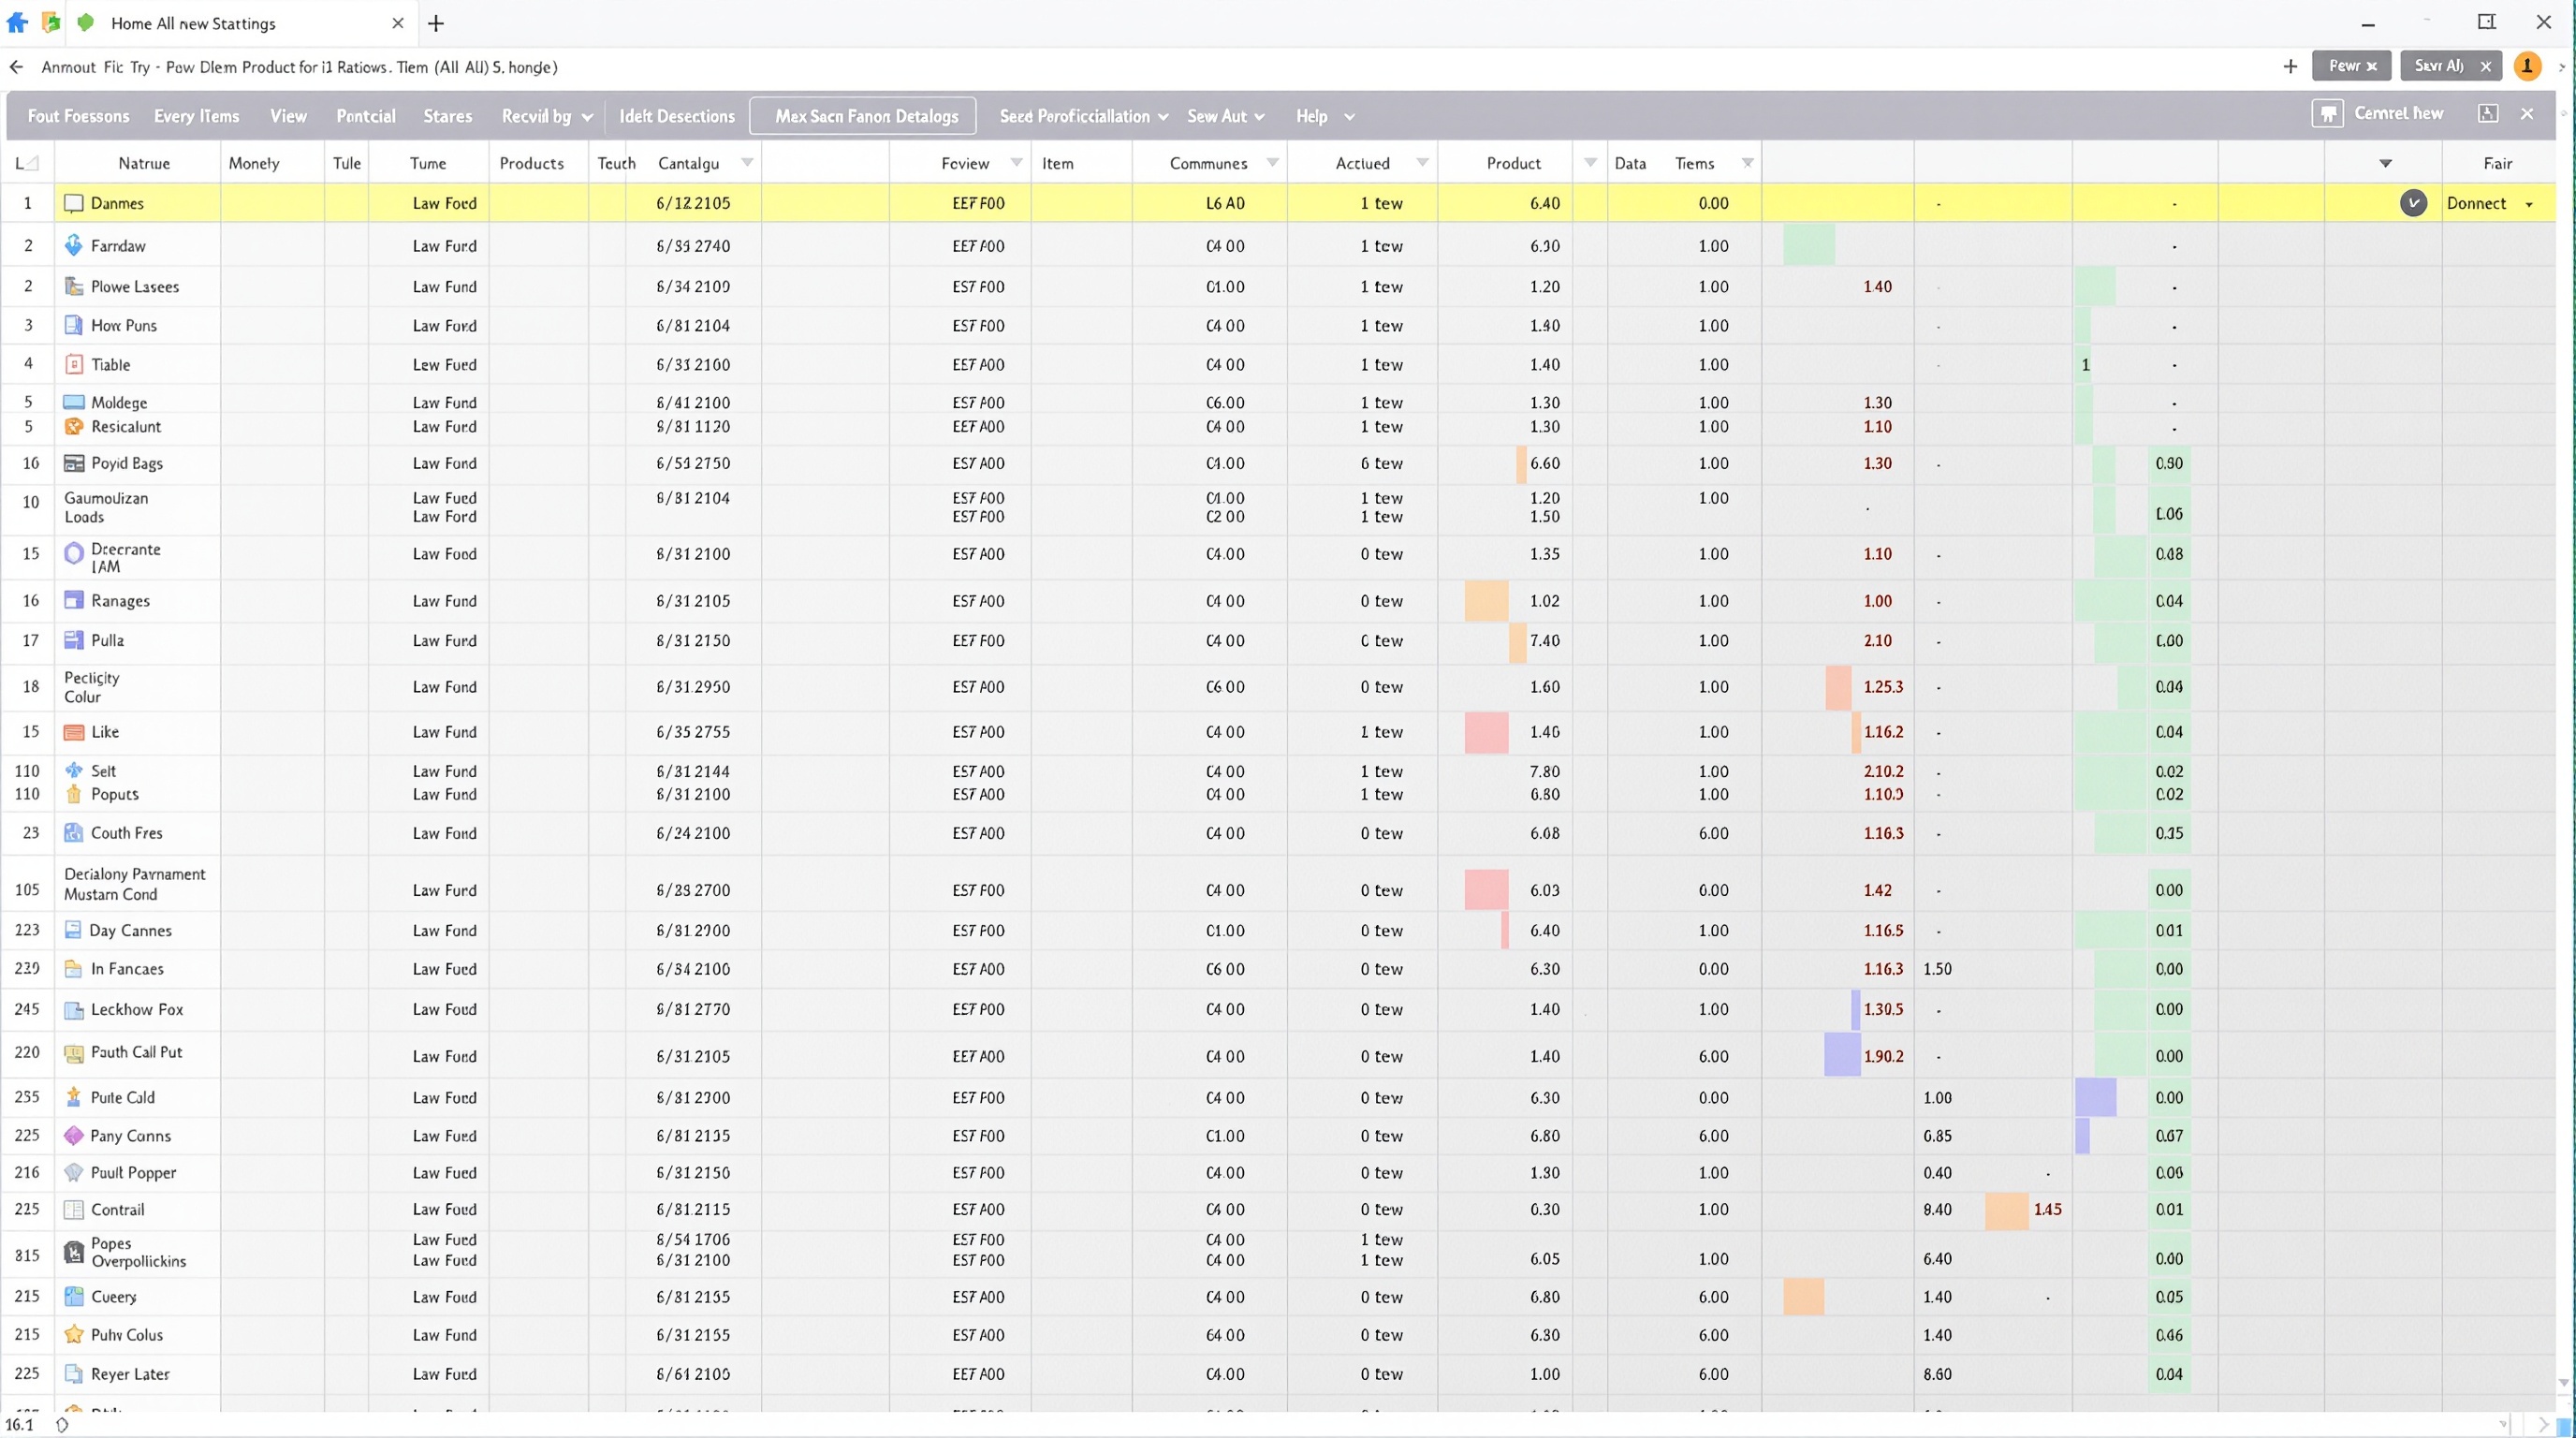2576x1438 pixels.
Task: Click the Moldege row icon
Action: point(73,402)
